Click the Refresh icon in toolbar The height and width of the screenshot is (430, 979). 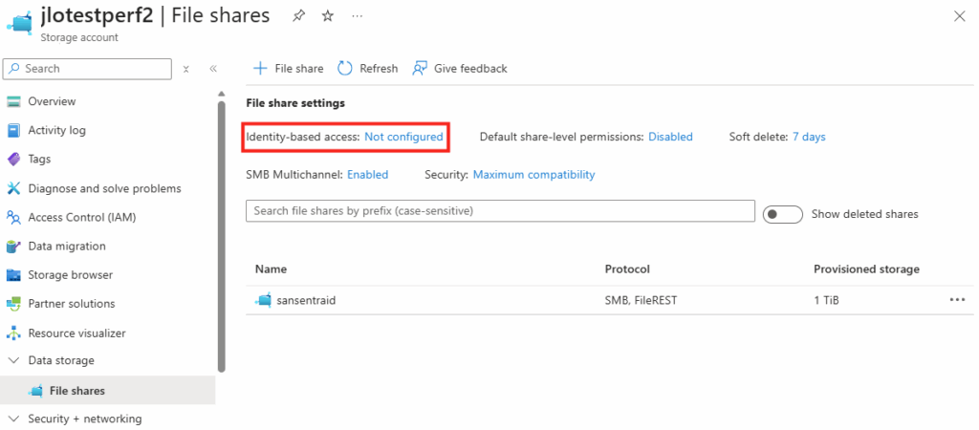click(x=345, y=68)
